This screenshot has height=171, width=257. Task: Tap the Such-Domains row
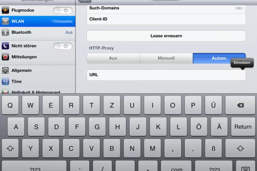(x=166, y=8)
